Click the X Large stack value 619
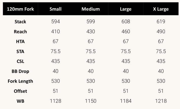Screen dimensions: 180x109 tap(161, 22)
